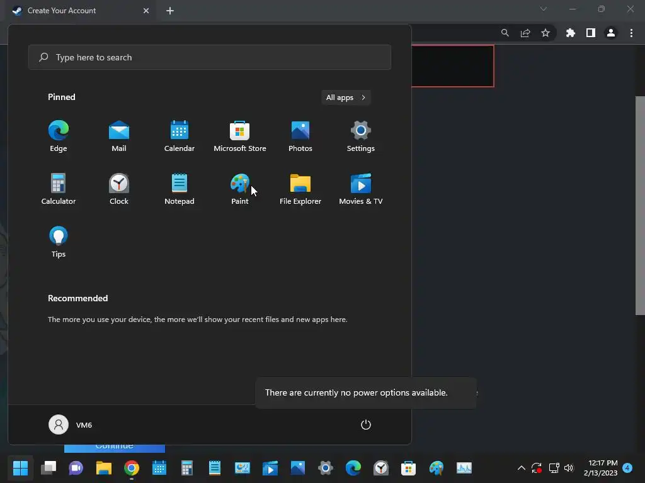Open the Calendar taskbar icon
Screen dimensions: 645x483
[x=159, y=468]
